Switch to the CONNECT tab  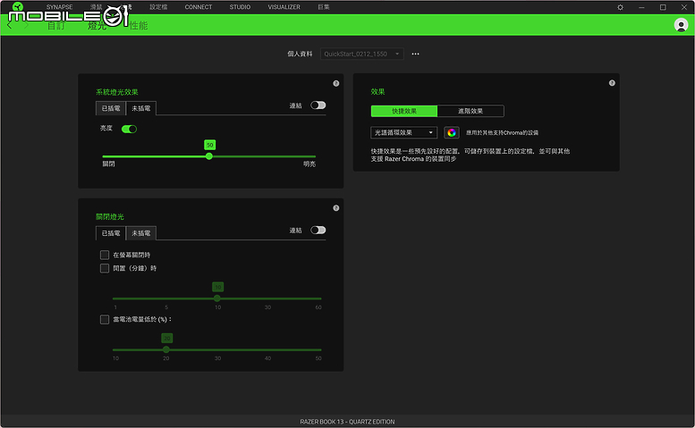(x=199, y=7)
